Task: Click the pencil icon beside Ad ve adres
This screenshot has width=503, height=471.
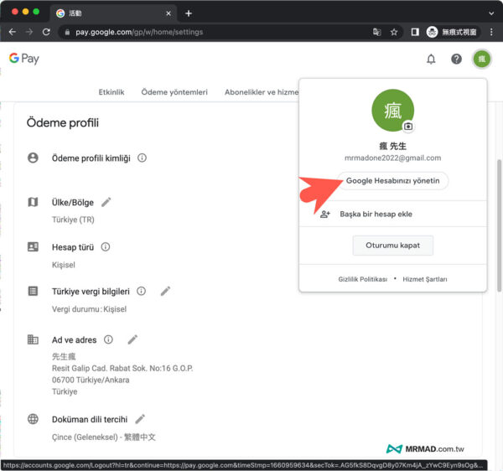Action: (132, 339)
